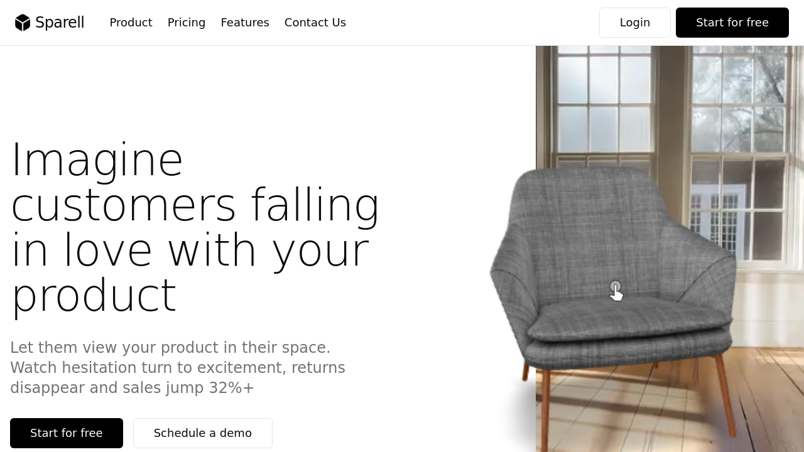Open the Product menu item
804x452 pixels.
click(x=131, y=23)
